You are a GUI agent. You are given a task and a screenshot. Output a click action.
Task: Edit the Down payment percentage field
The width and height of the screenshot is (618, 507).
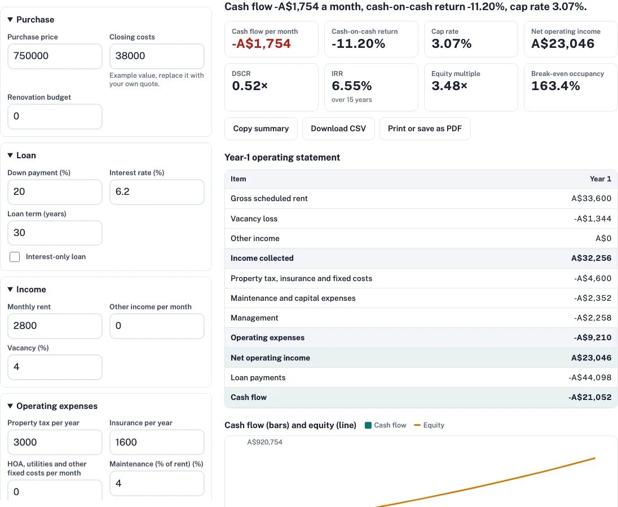point(55,192)
